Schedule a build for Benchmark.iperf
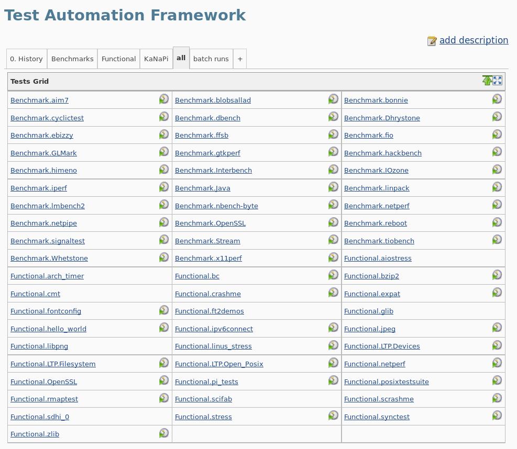 coord(164,187)
